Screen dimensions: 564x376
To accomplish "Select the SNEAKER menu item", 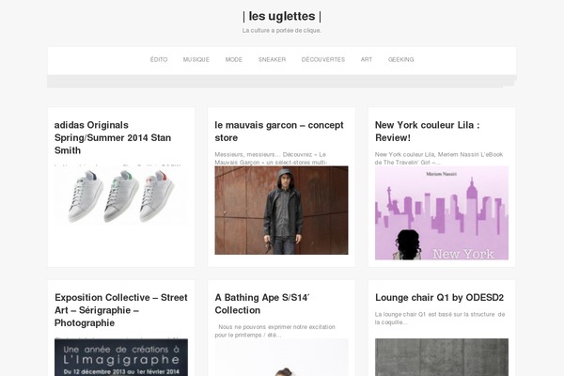I will 272,60.
